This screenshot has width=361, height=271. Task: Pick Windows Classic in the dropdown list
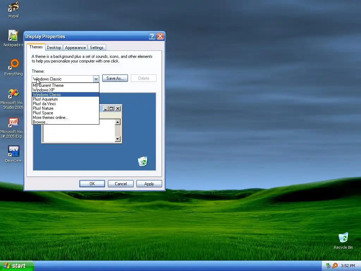65,95
